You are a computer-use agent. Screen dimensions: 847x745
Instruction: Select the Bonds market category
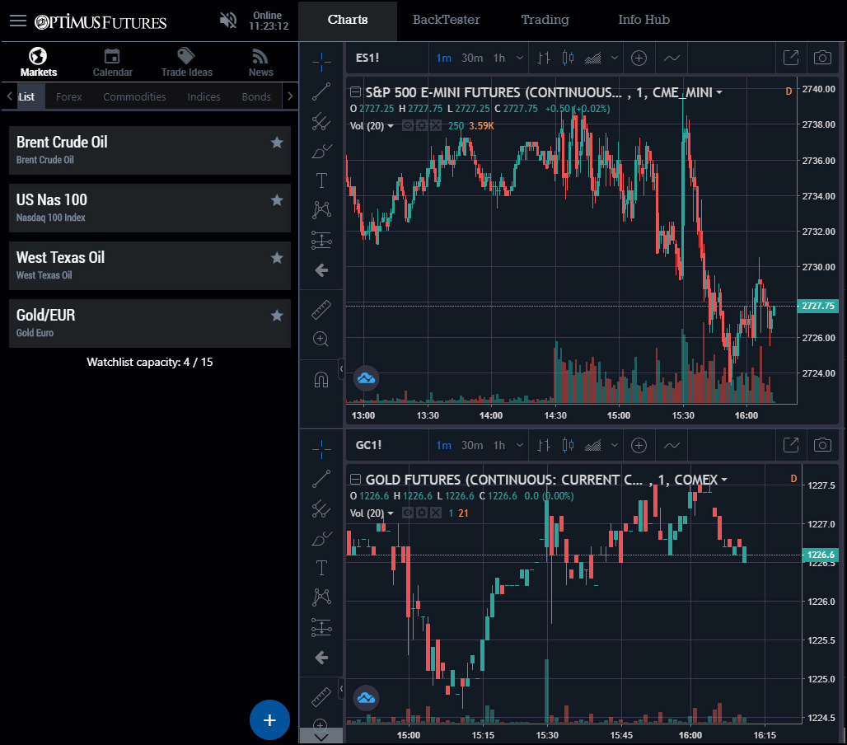(256, 96)
